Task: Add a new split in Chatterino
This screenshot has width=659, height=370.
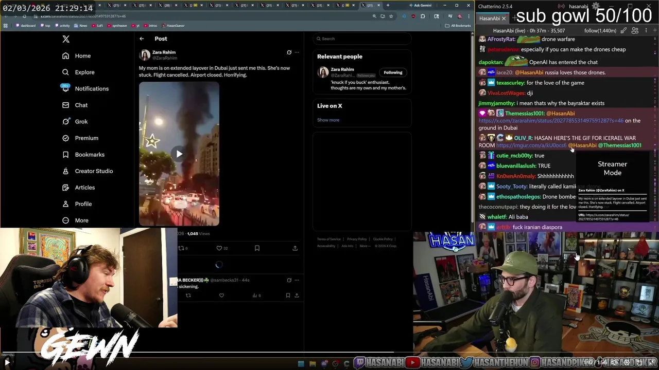Action: (655, 31)
